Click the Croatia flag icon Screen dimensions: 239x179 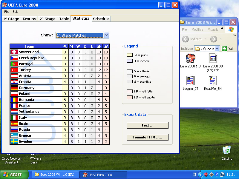tap(14, 82)
